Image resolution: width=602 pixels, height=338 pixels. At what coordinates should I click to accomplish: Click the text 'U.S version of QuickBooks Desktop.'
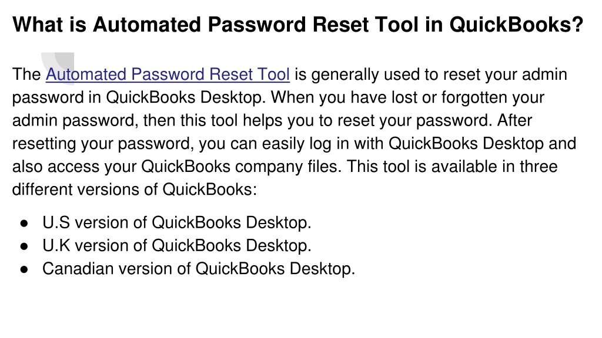[x=176, y=222]
